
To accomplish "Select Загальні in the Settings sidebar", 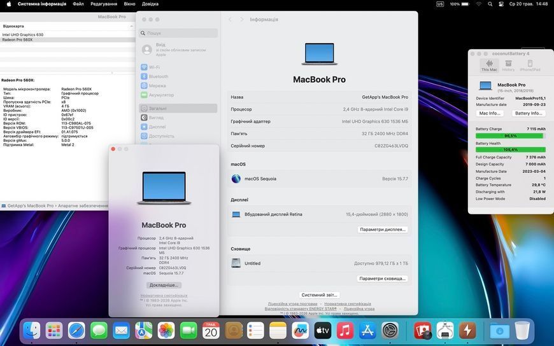I will [178, 108].
